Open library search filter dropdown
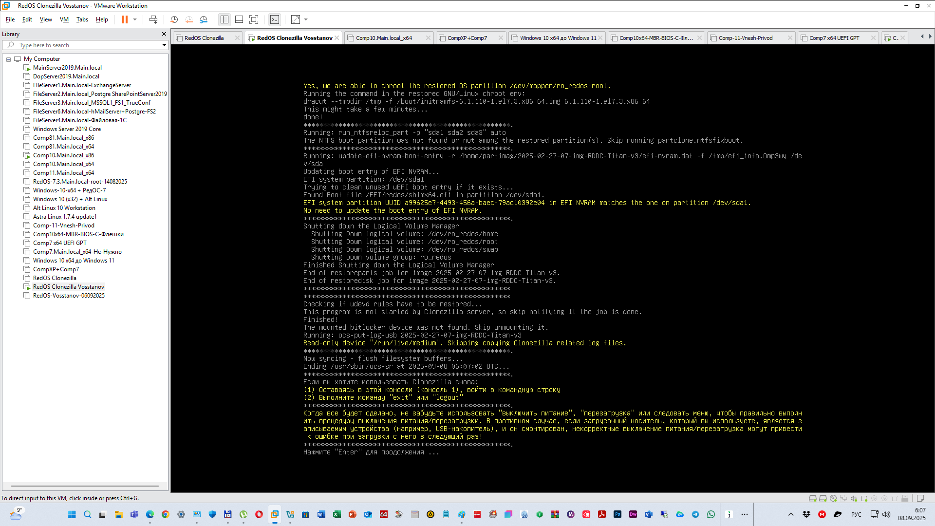The height and width of the screenshot is (526, 935). pyautogui.click(x=164, y=45)
